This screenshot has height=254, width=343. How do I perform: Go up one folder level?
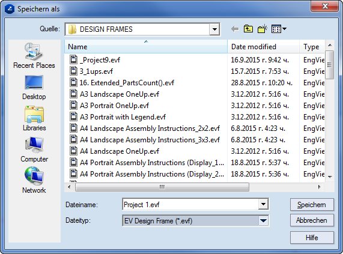click(x=248, y=29)
